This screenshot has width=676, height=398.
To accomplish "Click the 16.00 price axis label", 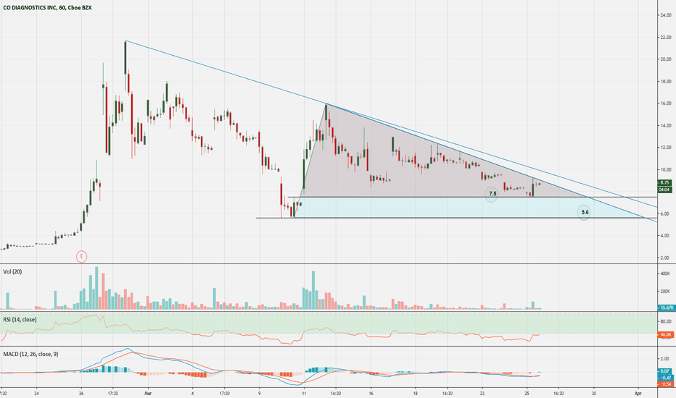I will point(666,103).
